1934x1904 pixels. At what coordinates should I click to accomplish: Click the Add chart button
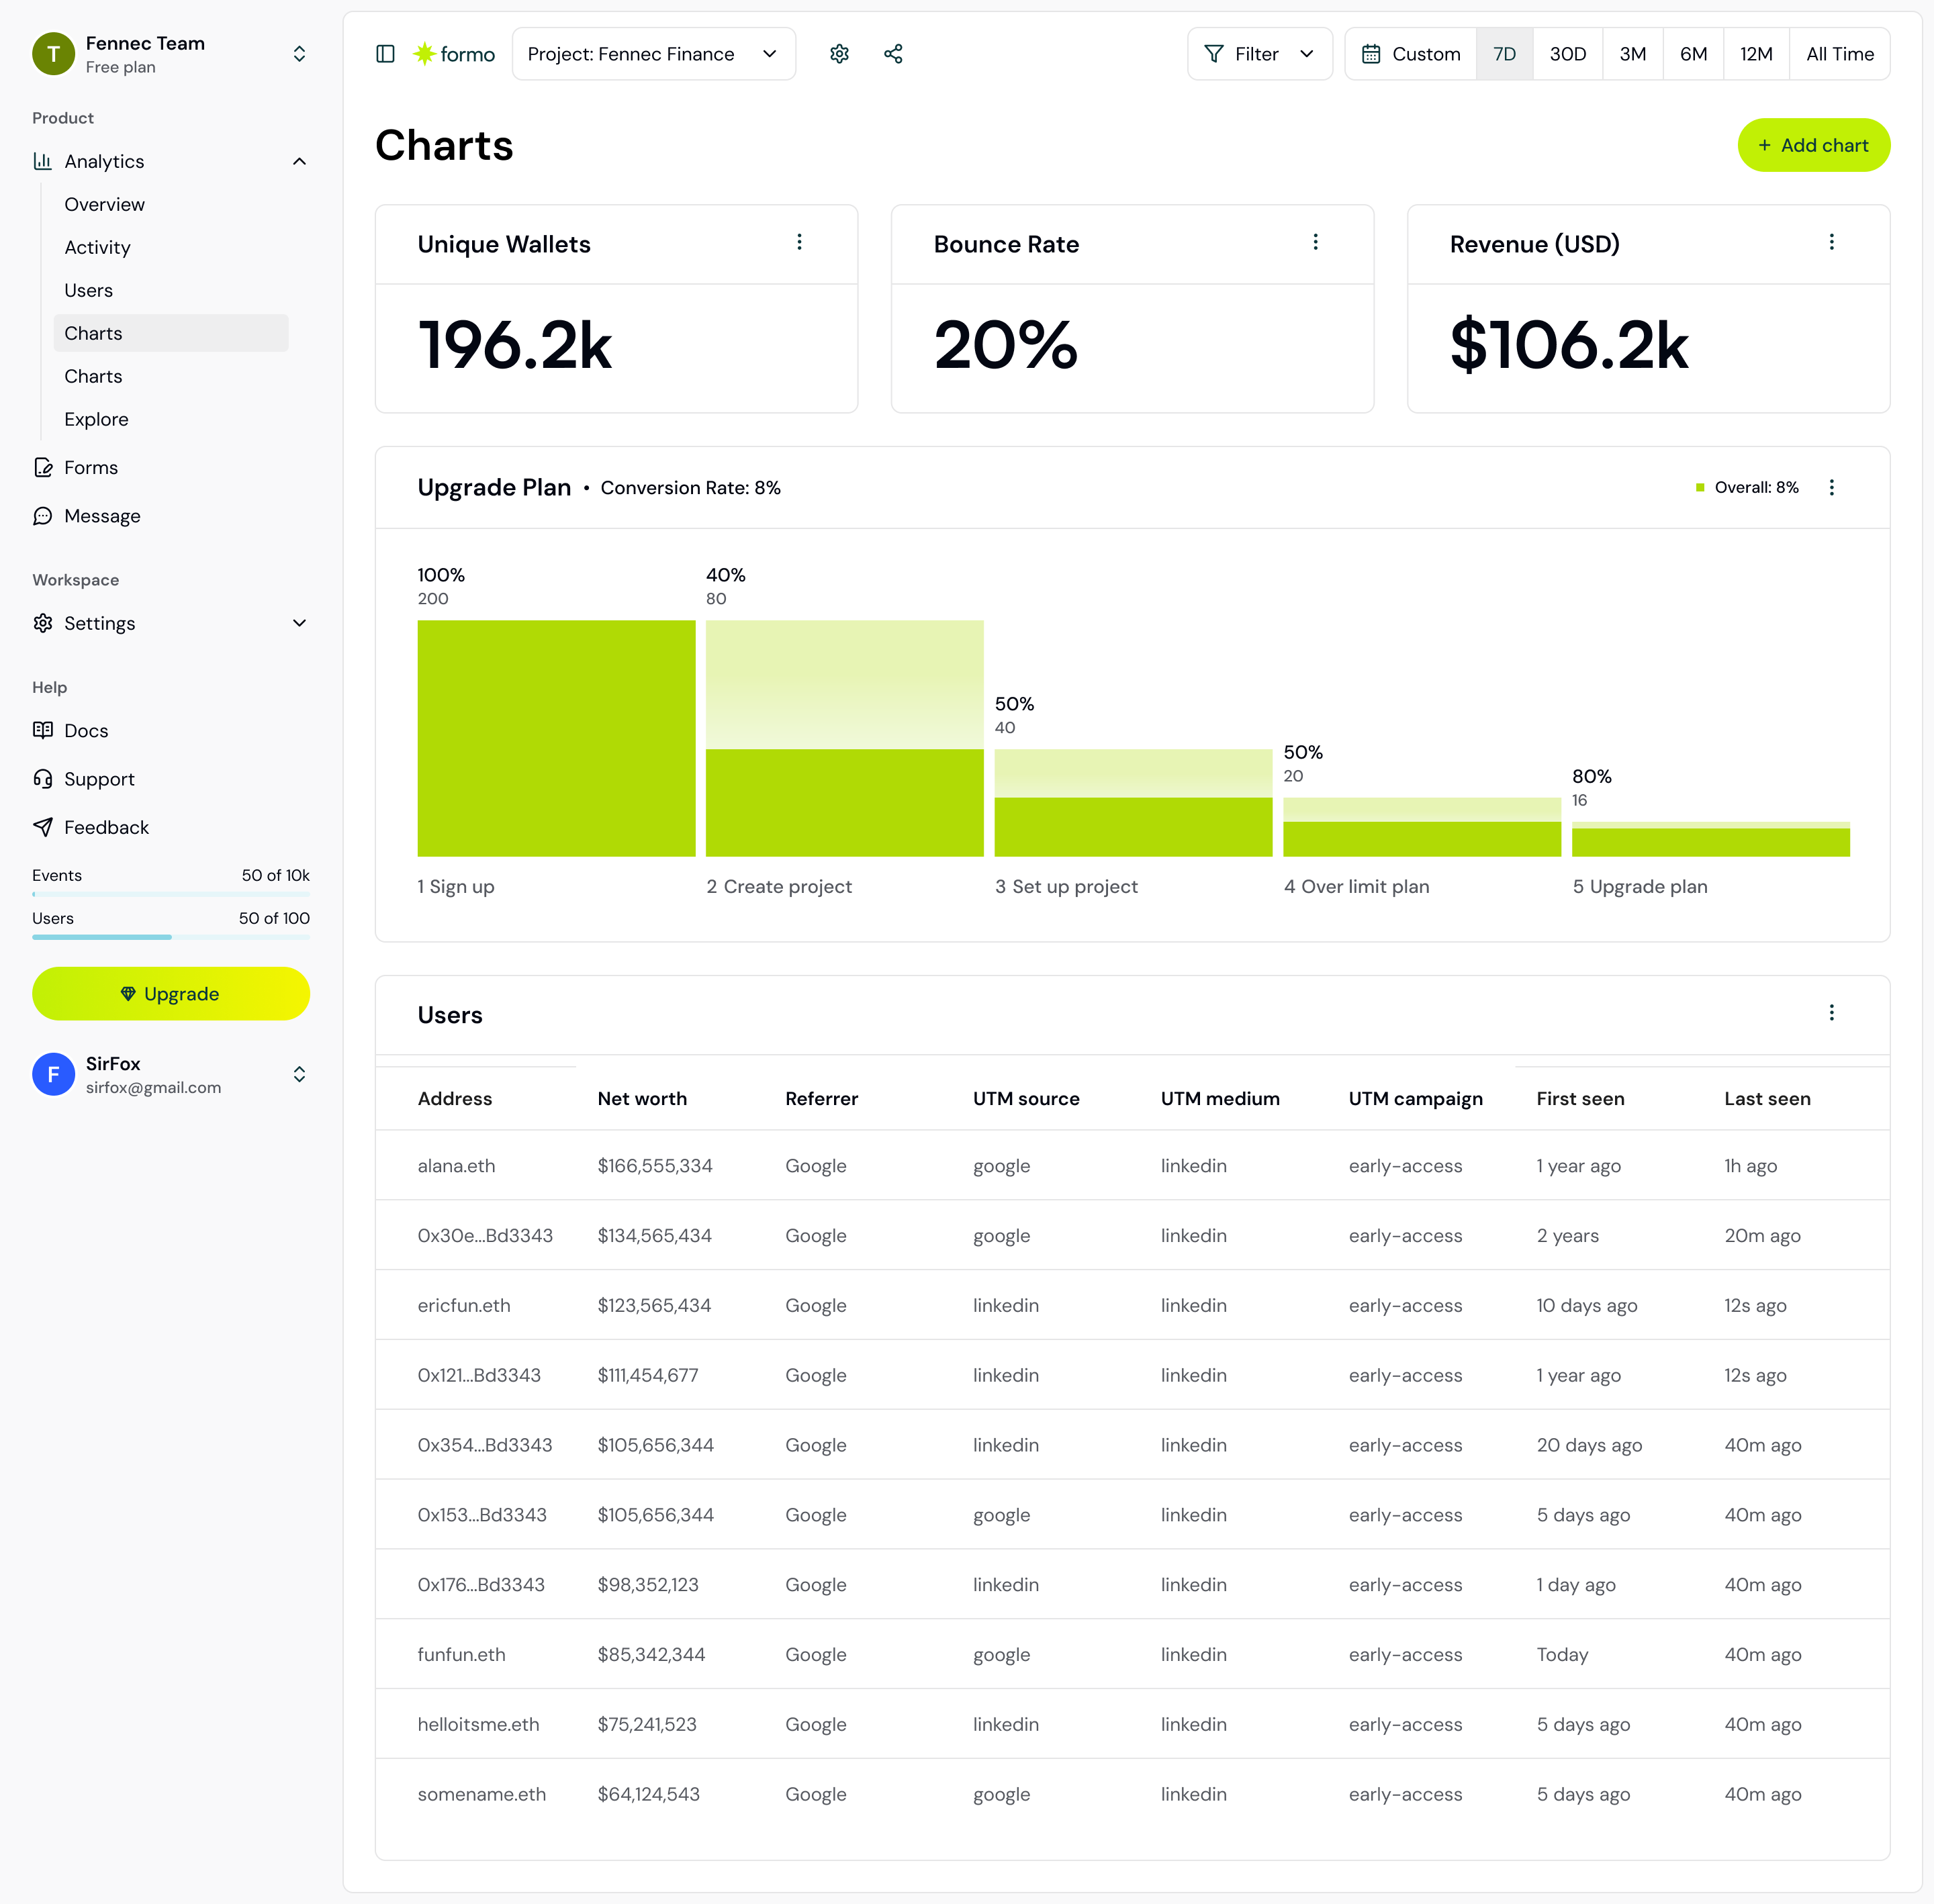coord(1813,145)
